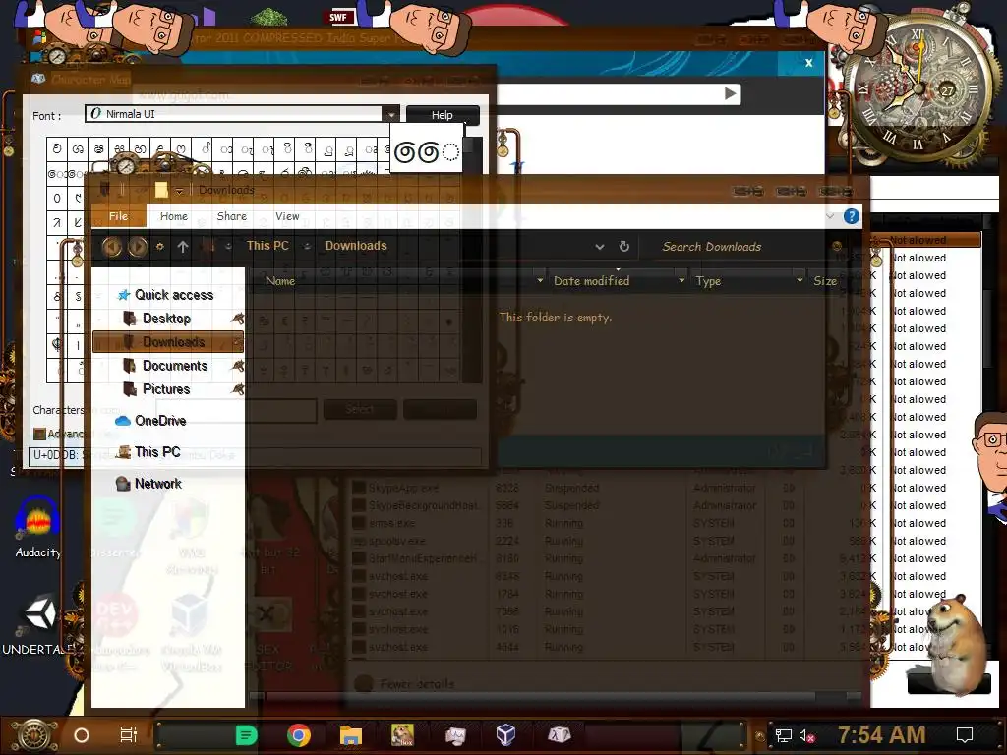
Task: Open the Name column filter dropdown
Action: tap(540, 281)
